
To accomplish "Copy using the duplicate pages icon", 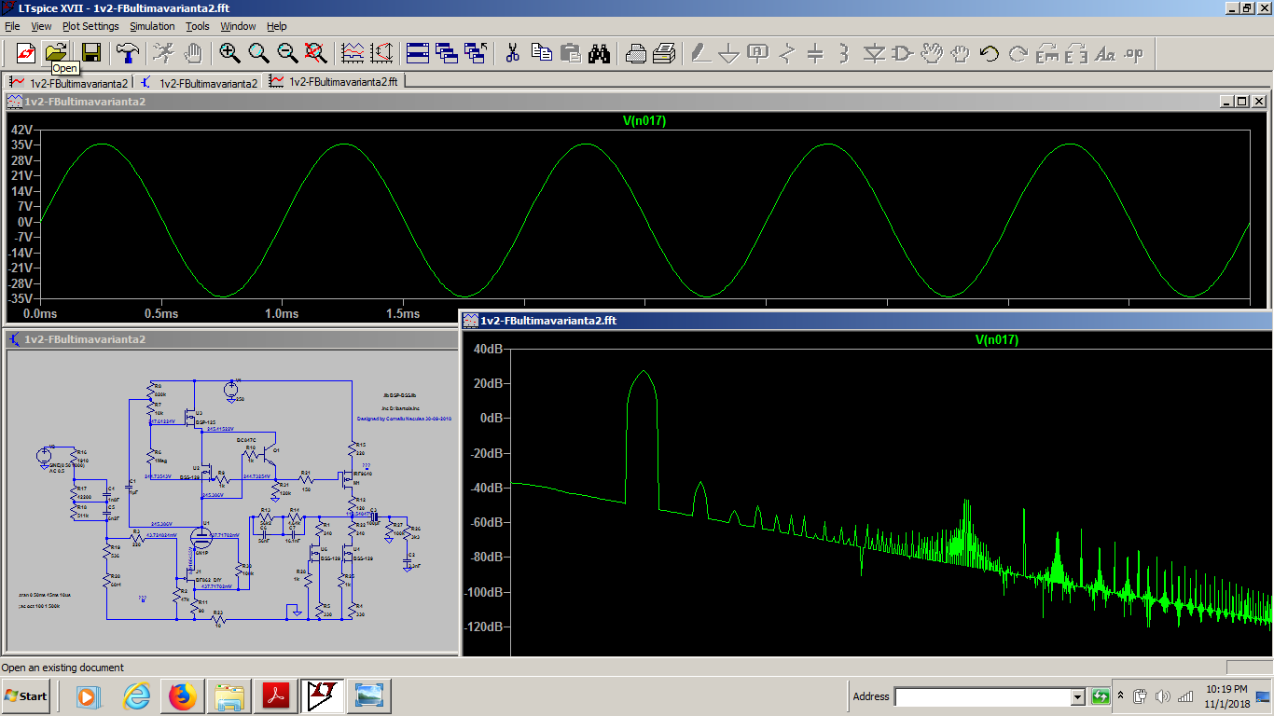I will 541,52.
